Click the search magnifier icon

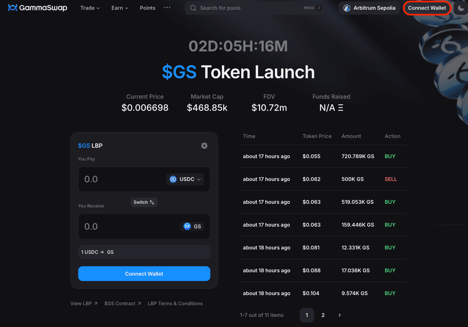[193, 8]
